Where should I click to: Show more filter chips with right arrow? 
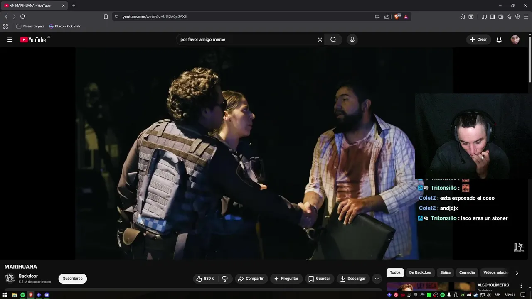coord(517,273)
